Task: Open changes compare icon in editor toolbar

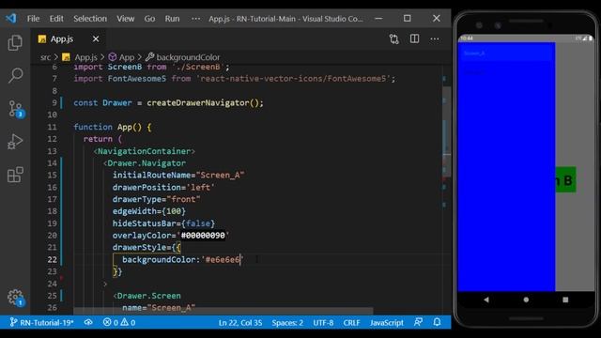Action: coord(394,39)
